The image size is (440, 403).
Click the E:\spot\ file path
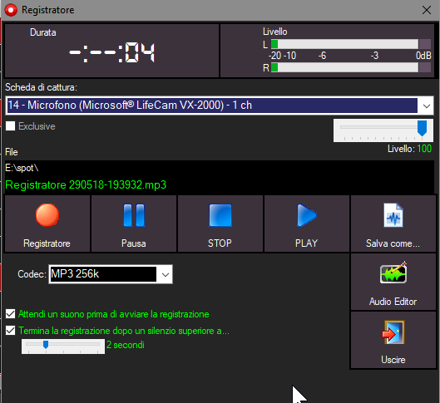(x=22, y=168)
